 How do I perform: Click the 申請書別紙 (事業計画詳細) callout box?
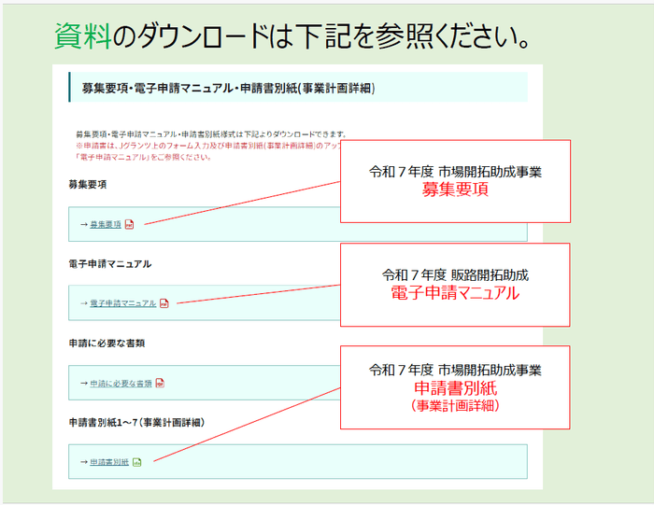click(455, 386)
